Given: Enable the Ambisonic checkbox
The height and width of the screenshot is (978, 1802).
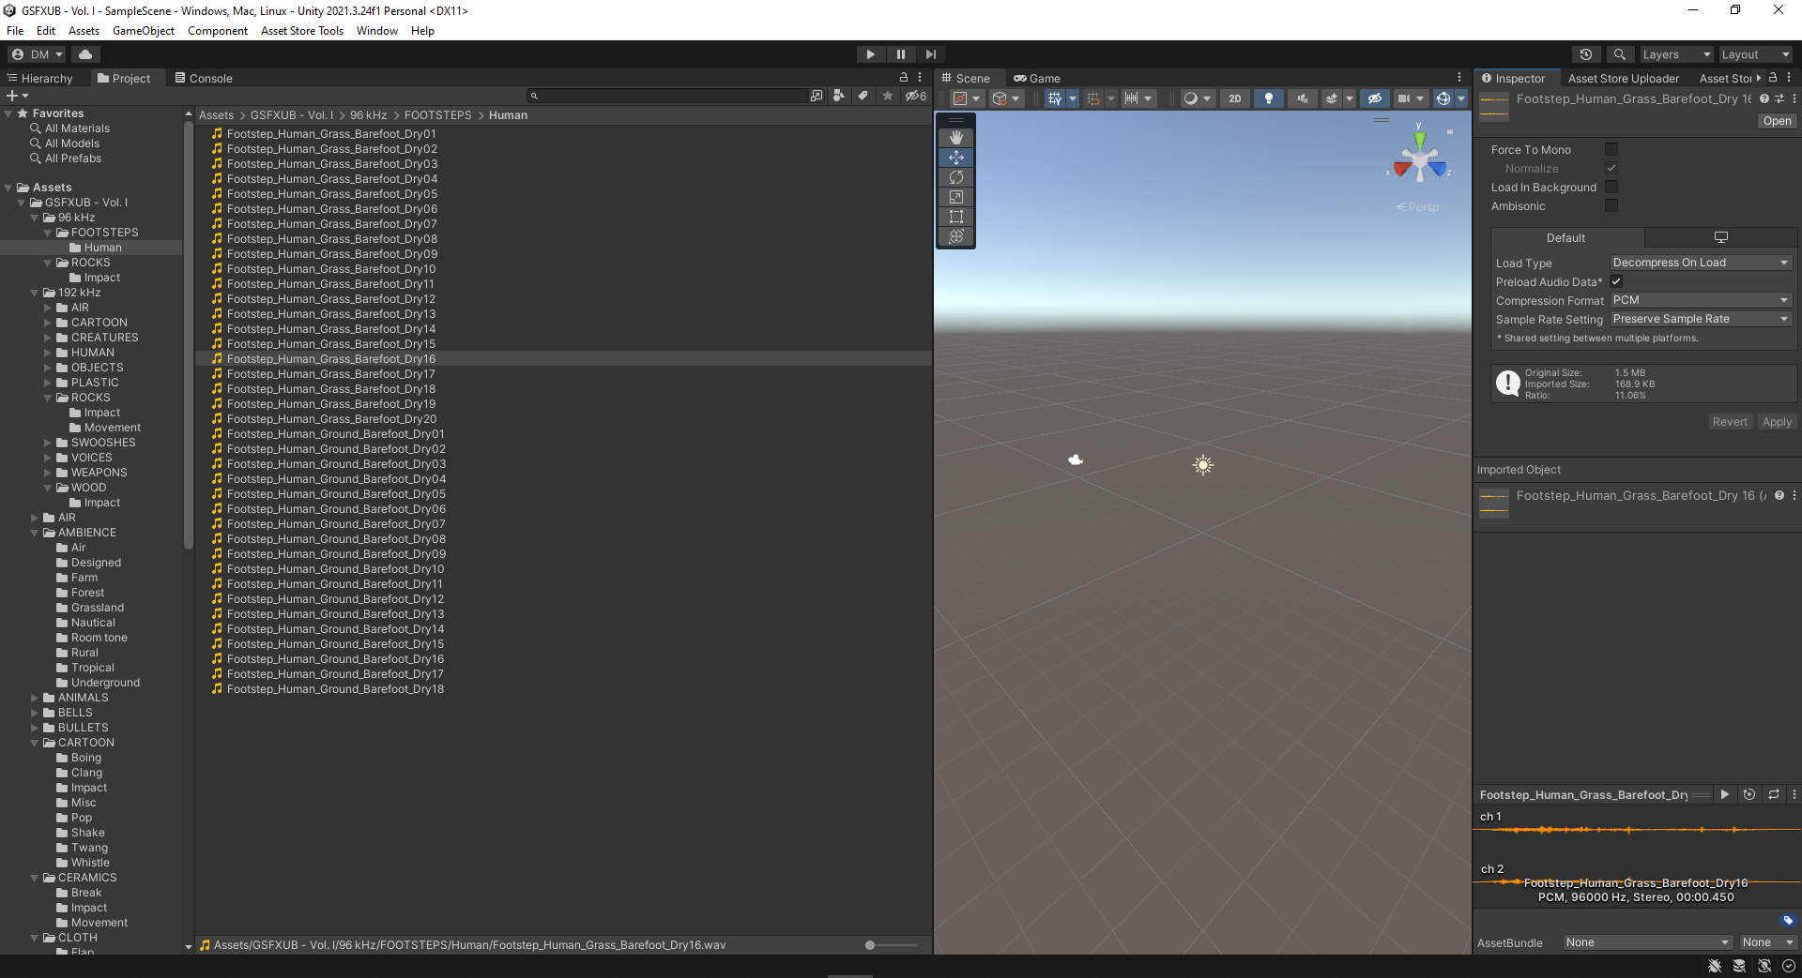Looking at the screenshot, I should (1611, 205).
